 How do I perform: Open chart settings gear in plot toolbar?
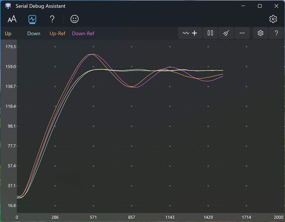click(260, 33)
